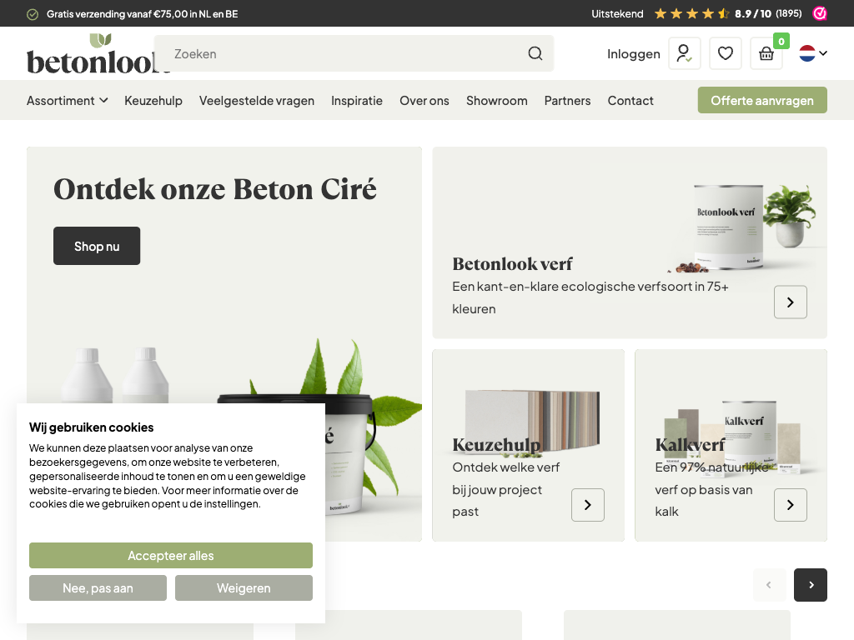The height and width of the screenshot is (640, 854).
Task: Click the arrow on Keuzehulp card
Action: 587,505
